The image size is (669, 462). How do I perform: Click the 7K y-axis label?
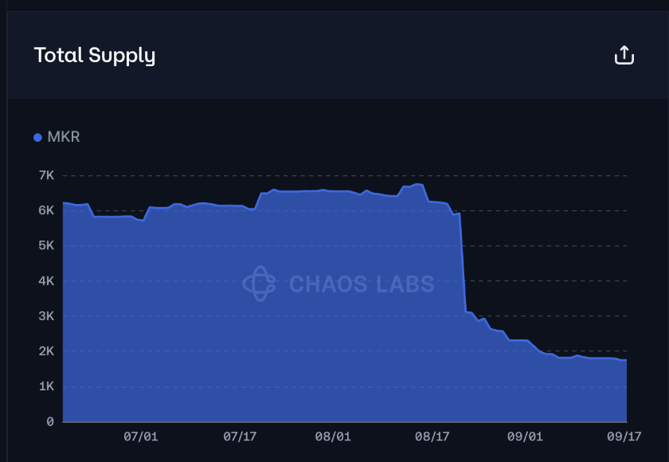click(45, 175)
